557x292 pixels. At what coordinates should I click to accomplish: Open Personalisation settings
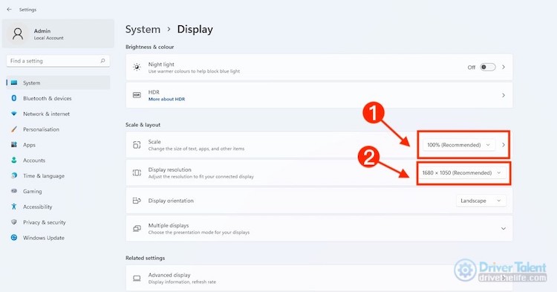click(x=58, y=129)
